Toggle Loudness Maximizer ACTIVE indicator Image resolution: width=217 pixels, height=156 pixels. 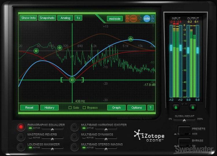pos(30,148)
